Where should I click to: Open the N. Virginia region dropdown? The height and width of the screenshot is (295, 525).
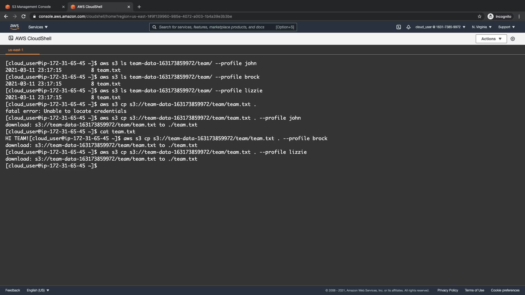pos(482,27)
